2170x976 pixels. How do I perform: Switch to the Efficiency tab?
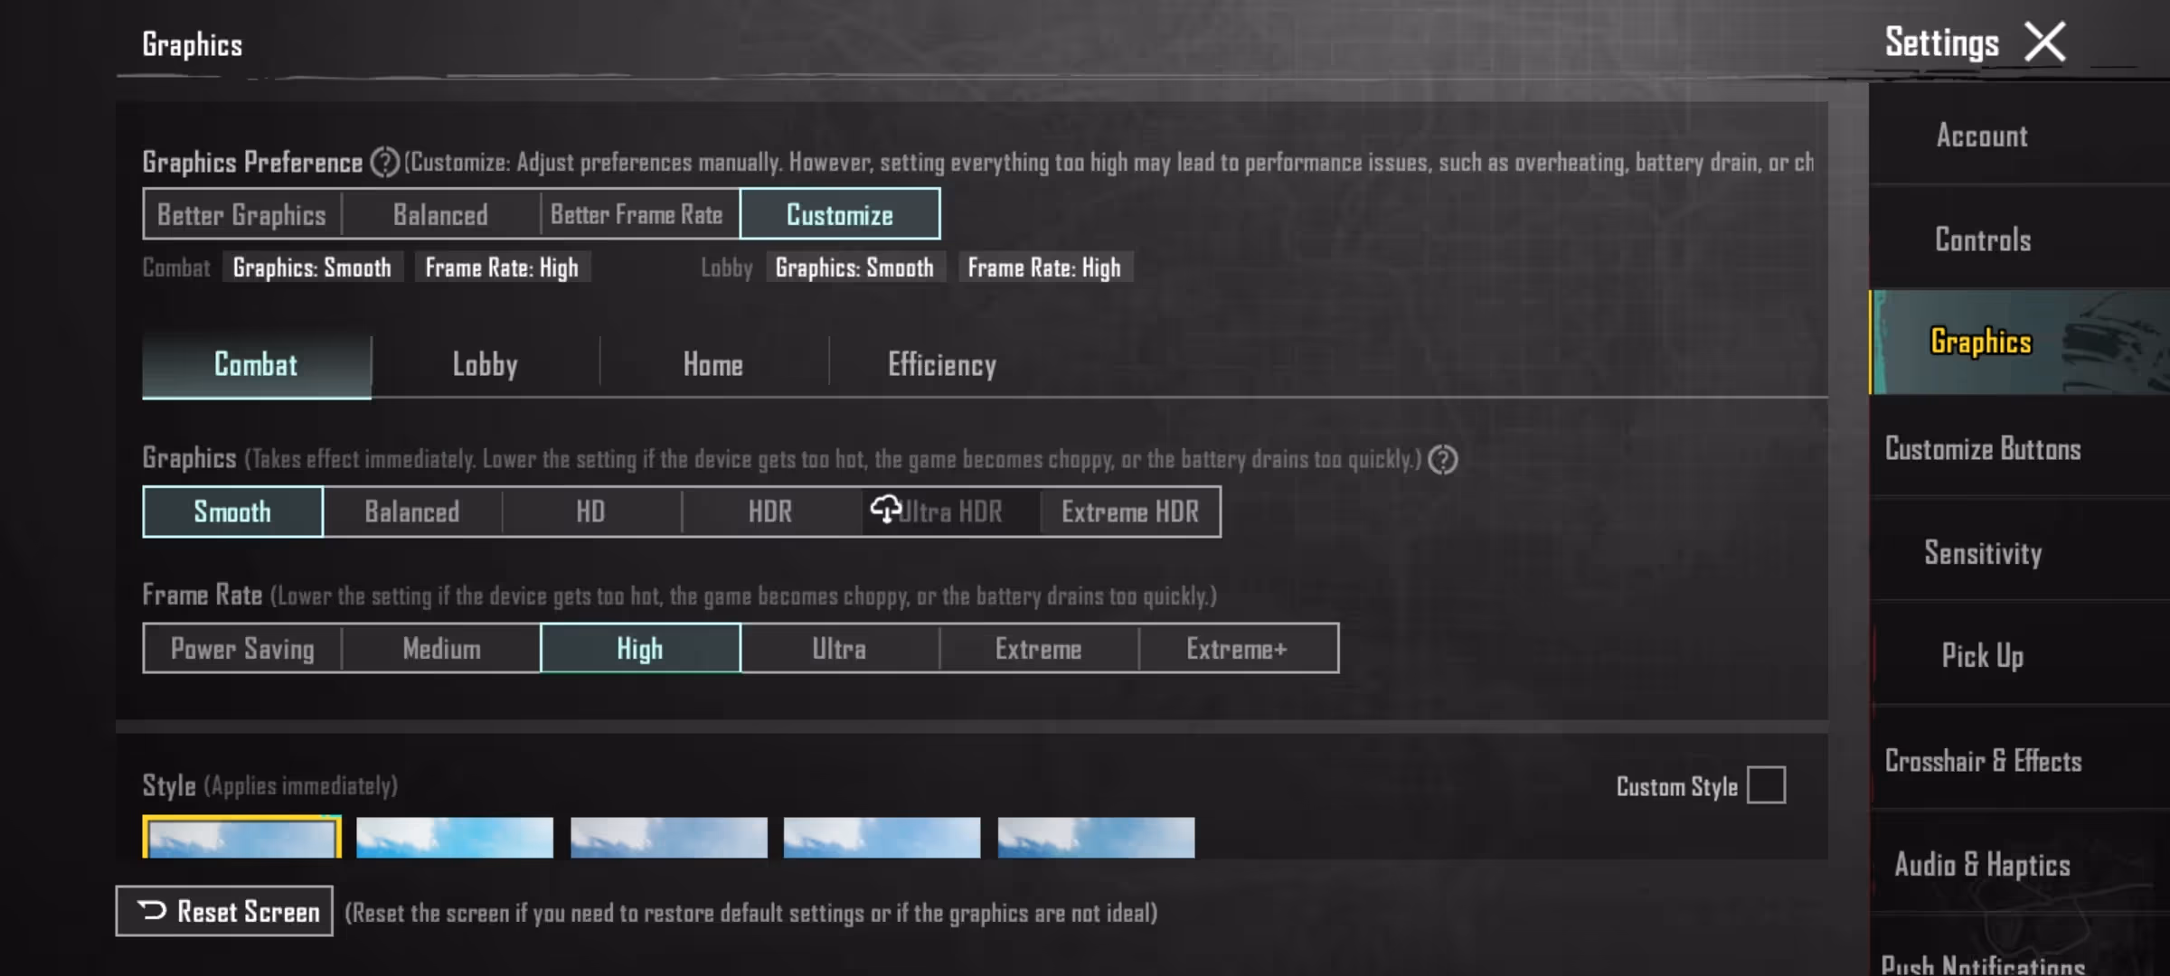(941, 364)
